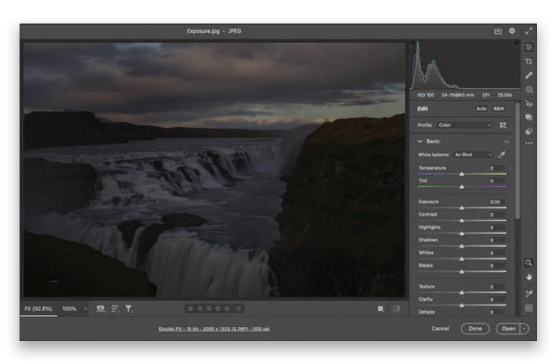Click the filter funnel icon
Image resolution: width=556 pixels, height=364 pixels.
[129, 308]
